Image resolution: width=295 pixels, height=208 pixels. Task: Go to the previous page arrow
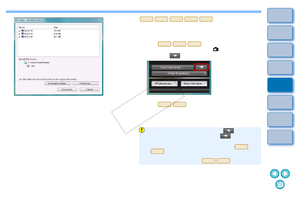point(275,174)
